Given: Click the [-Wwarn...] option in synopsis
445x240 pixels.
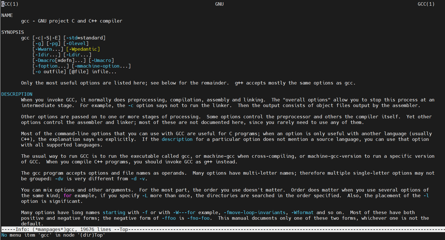Looking at the screenshot, I should tap(48, 49).
